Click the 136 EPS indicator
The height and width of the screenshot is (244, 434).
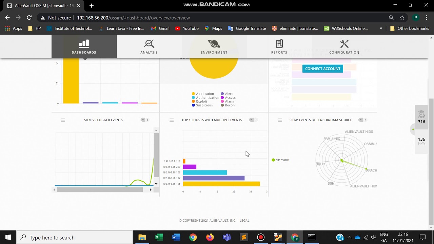coord(421,141)
